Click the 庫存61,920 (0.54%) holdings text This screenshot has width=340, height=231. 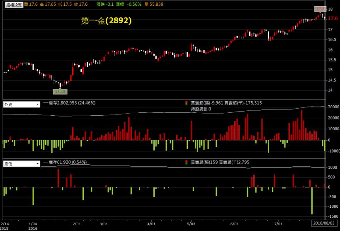(68, 162)
